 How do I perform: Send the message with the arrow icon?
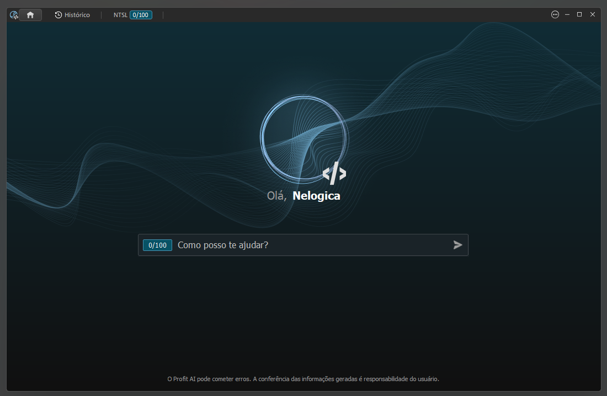click(457, 245)
